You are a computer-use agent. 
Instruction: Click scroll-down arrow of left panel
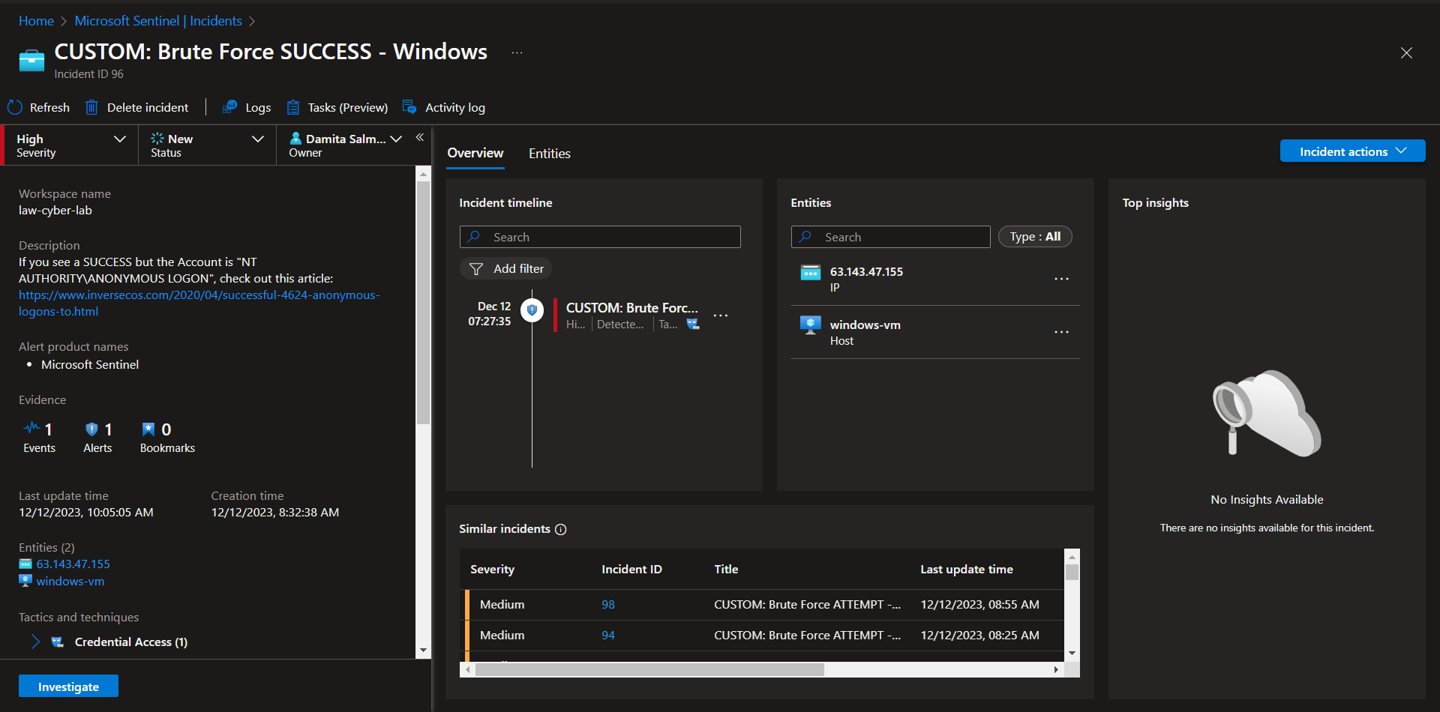click(x=423, y=651)
